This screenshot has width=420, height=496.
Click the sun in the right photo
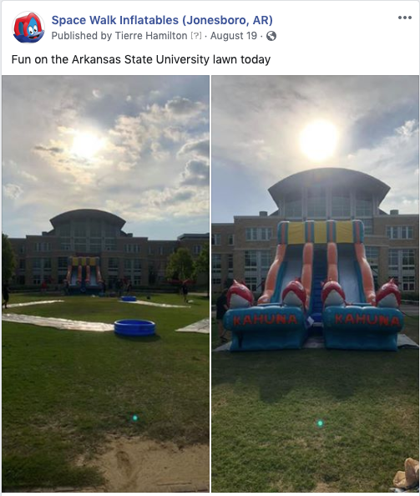319,140
